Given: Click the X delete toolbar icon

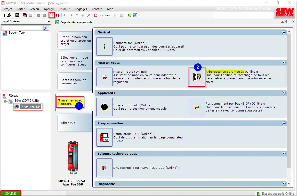Looking at the screenshot, I should pos(89,15).
